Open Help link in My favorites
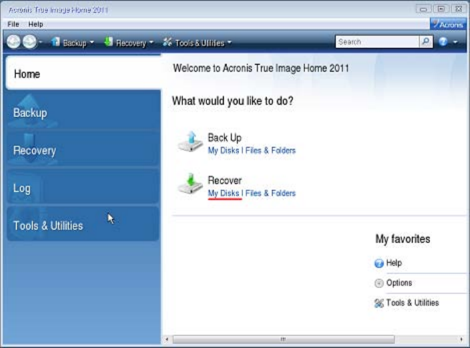Viewport: 470px width, 348px height. tap(394, 263)
